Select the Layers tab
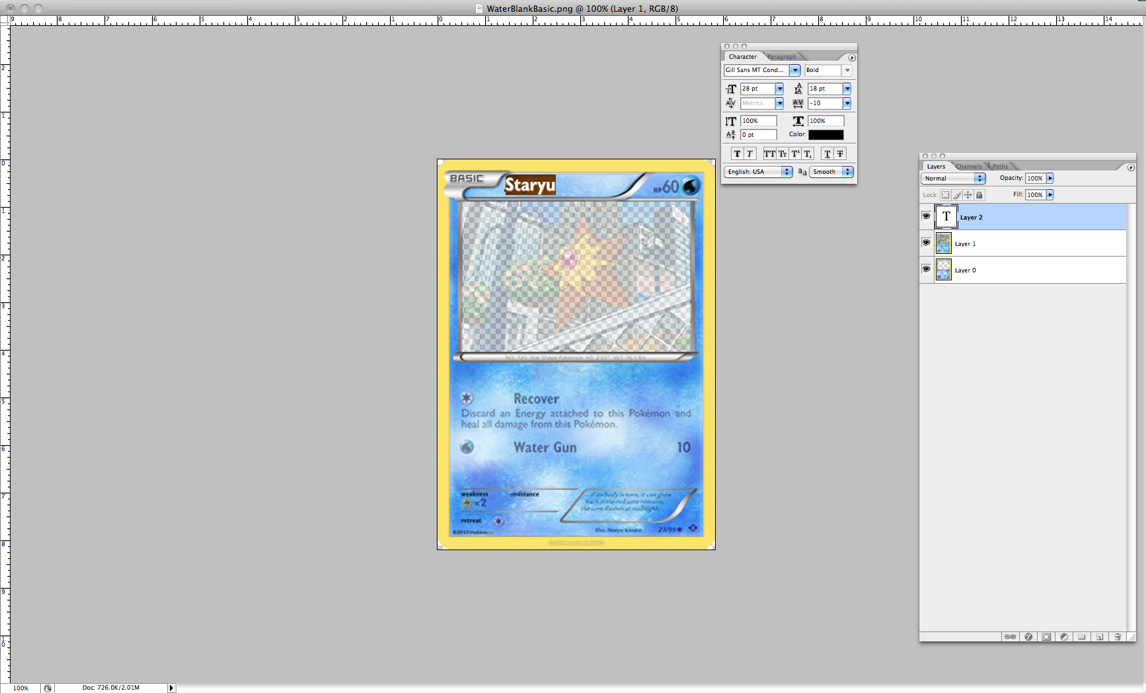 [936, 167]
